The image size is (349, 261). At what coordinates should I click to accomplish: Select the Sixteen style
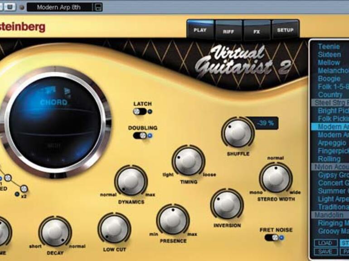(330, 55)
